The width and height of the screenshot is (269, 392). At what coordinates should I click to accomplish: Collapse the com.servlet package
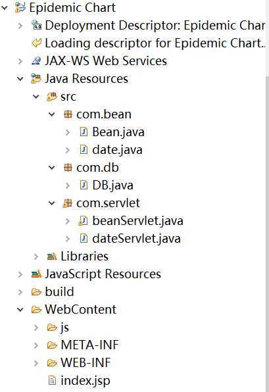[52, 203]
